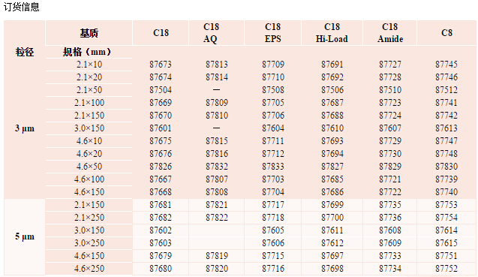478x277 pixels.
Task: Click part number 87734 in Amide column
Action: [x=390, y=269]
